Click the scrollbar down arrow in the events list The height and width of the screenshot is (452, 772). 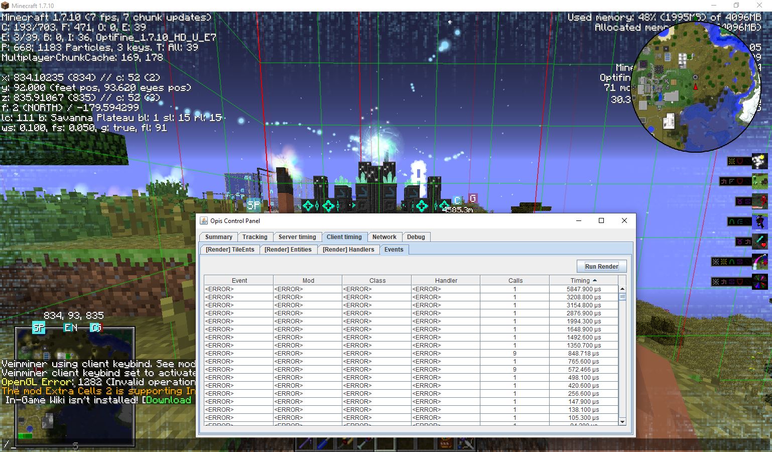pos(622,421)
